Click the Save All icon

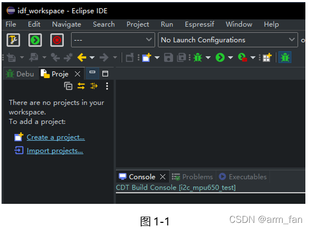(x=181, y=58)
